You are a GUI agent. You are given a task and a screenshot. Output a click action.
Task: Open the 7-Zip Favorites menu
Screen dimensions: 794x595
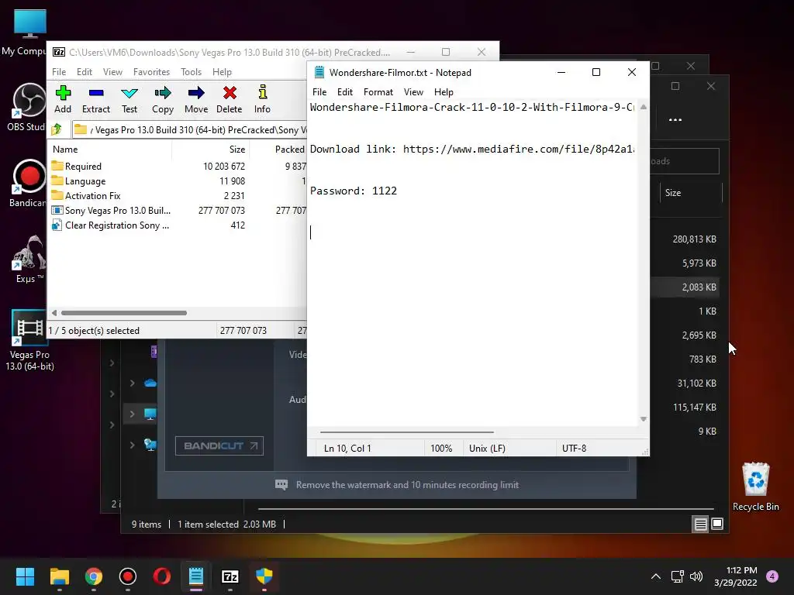point(151,72)
